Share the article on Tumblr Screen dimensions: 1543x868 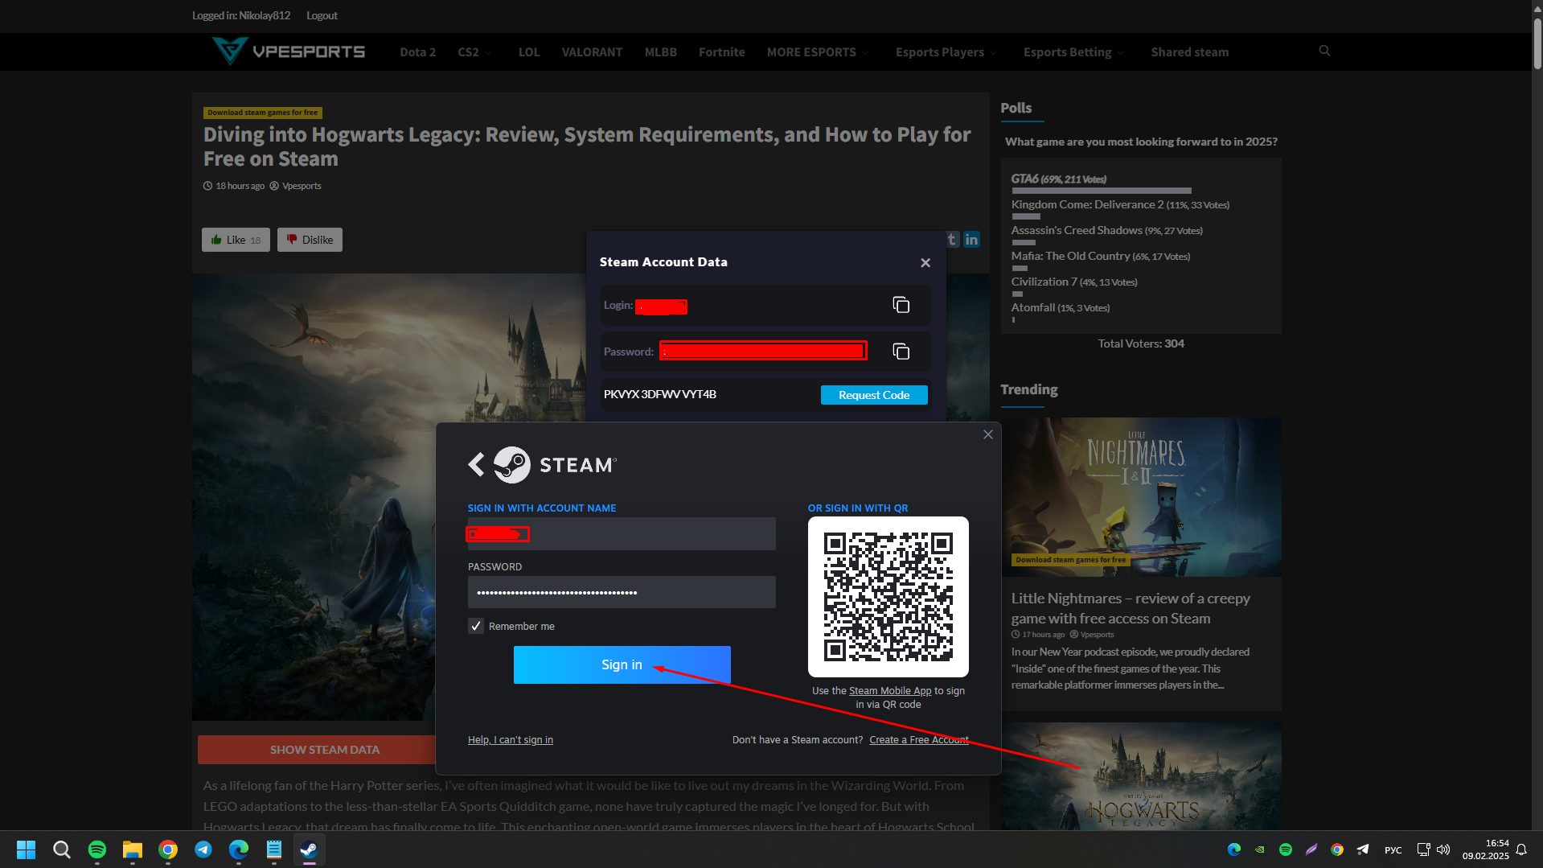[952, 239]
